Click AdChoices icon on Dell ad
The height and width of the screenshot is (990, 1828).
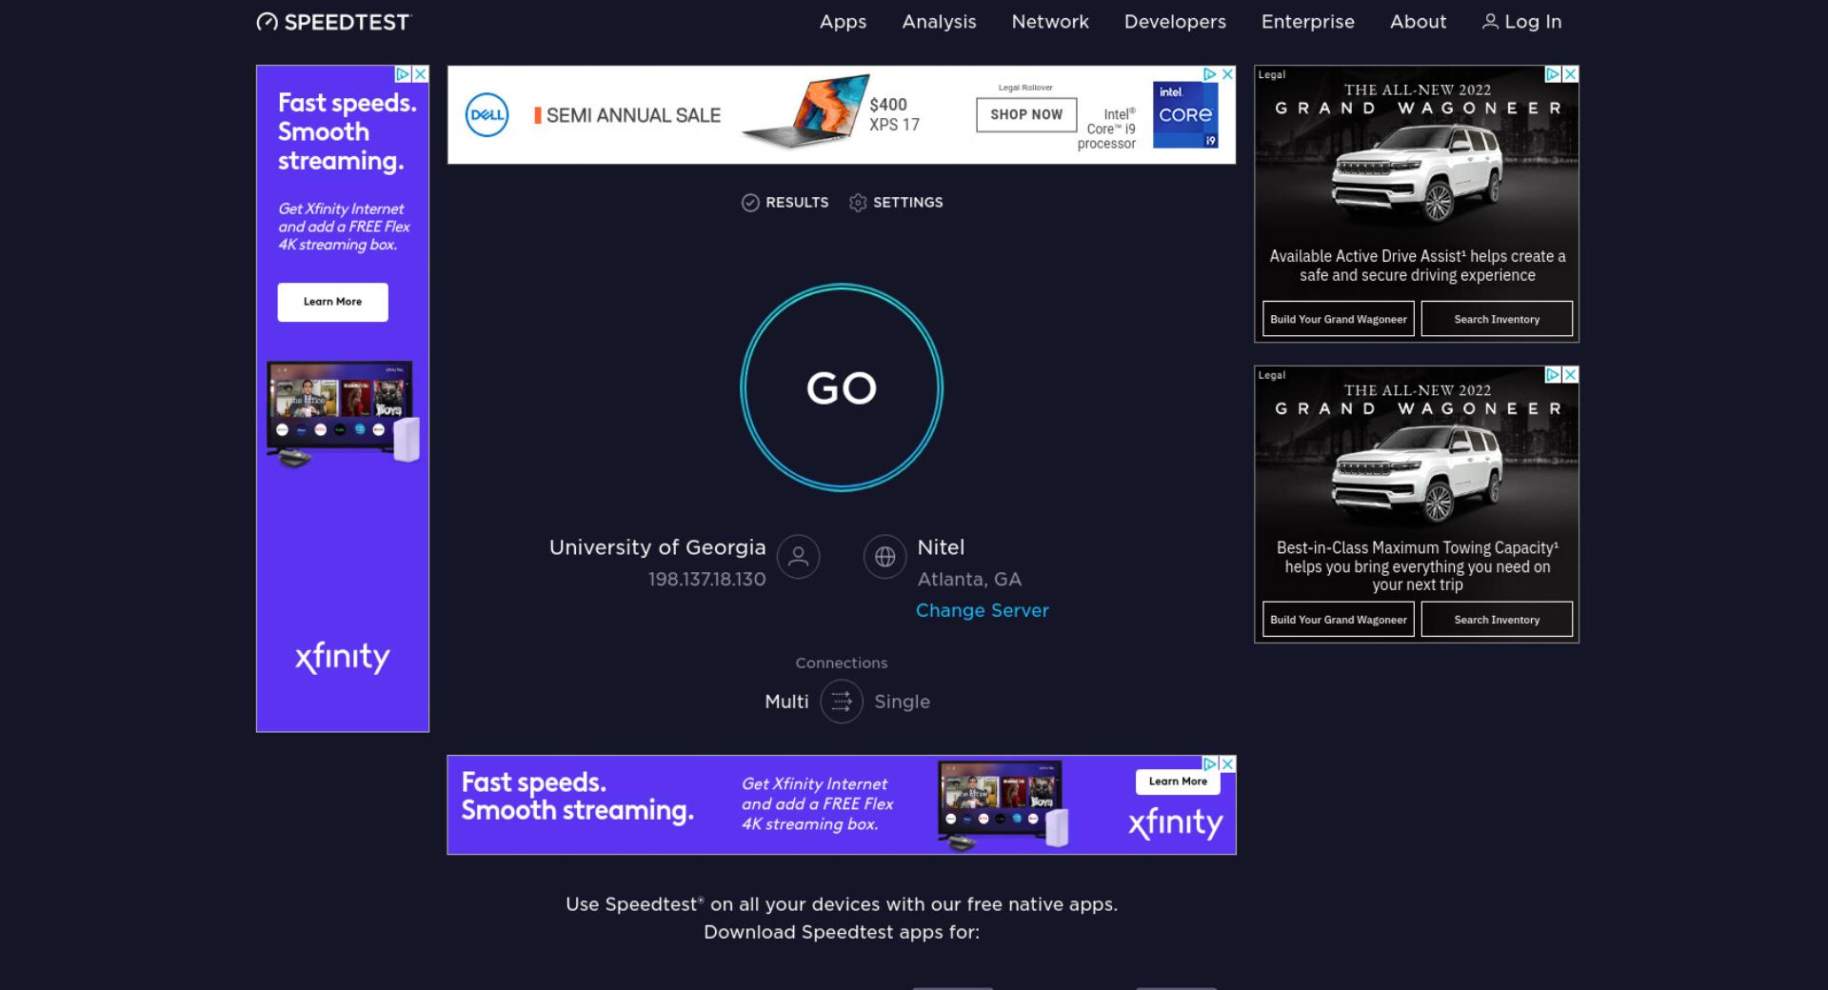(1210, 74)
